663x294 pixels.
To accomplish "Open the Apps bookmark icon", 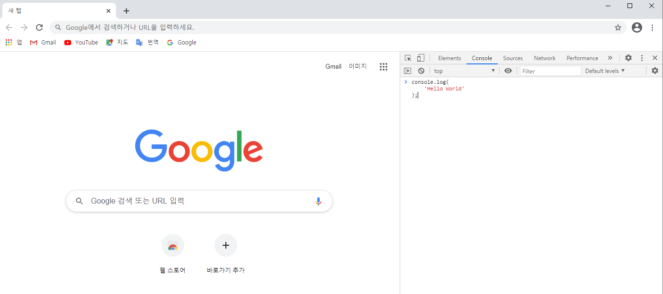I will 14,43.
